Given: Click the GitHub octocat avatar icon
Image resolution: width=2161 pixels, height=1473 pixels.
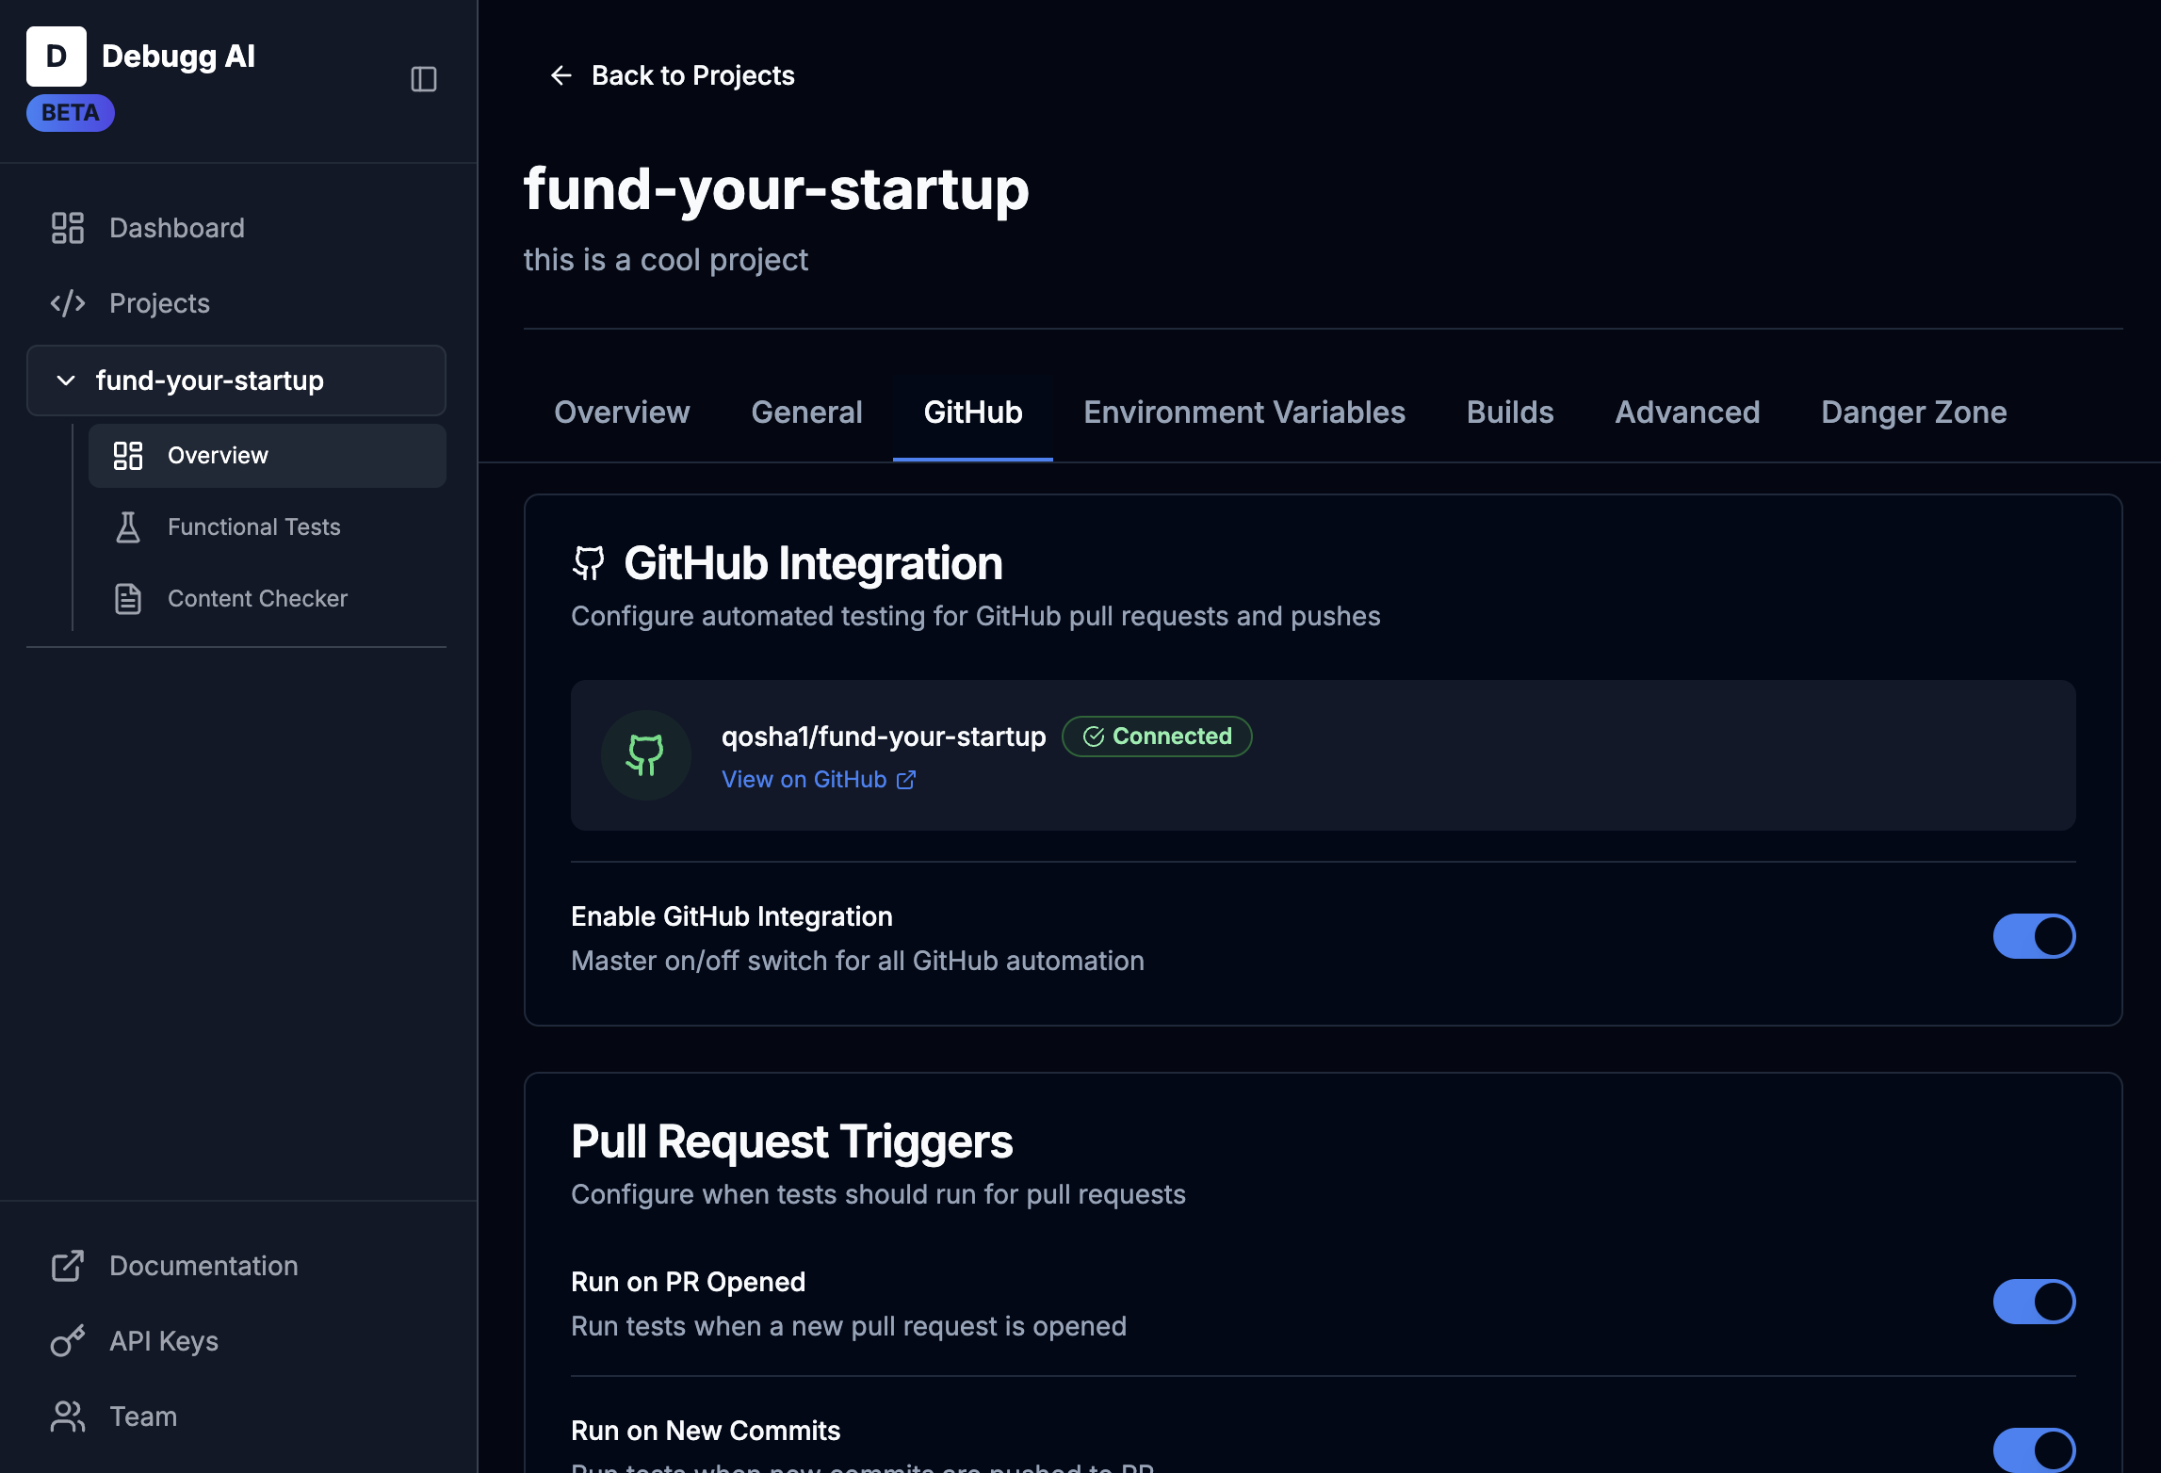Looking at the screenshot, I should click(x=645, y=754).
